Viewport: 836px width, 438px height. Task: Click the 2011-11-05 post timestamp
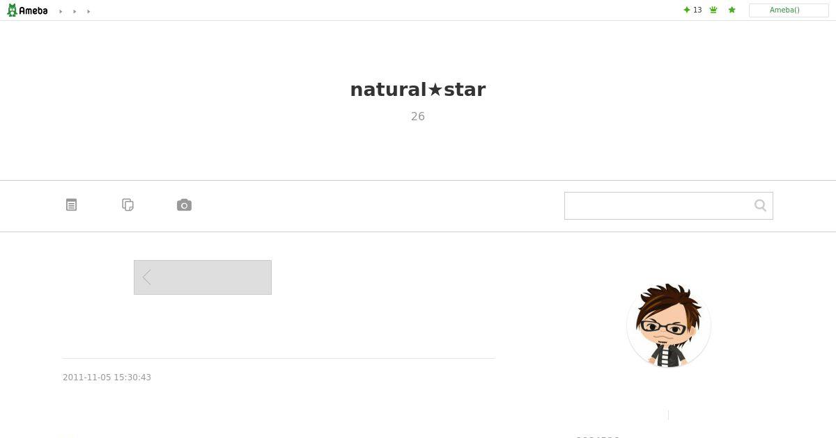(107, 378)
